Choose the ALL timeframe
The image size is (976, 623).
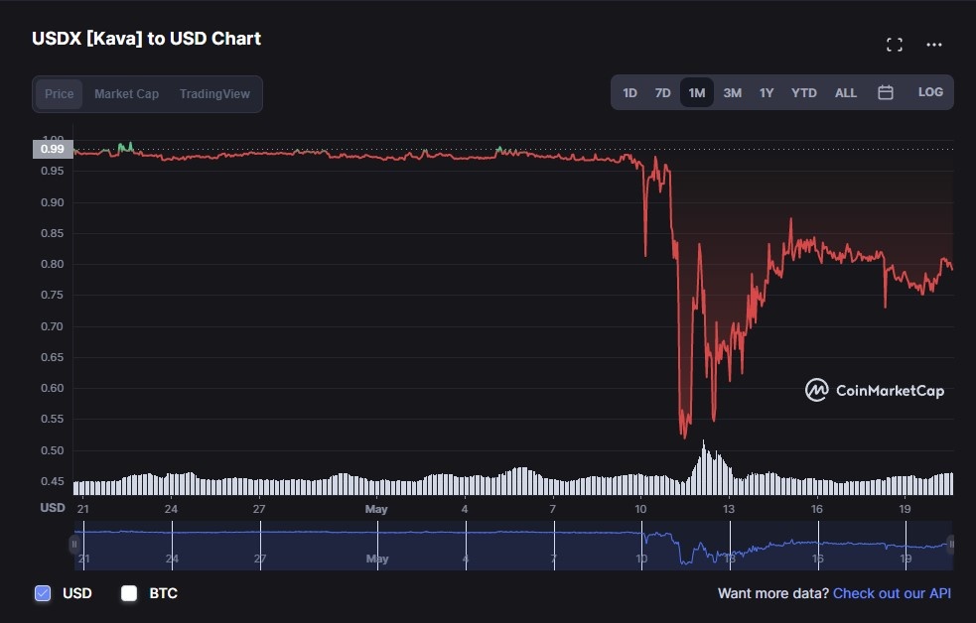pos(845,92)
